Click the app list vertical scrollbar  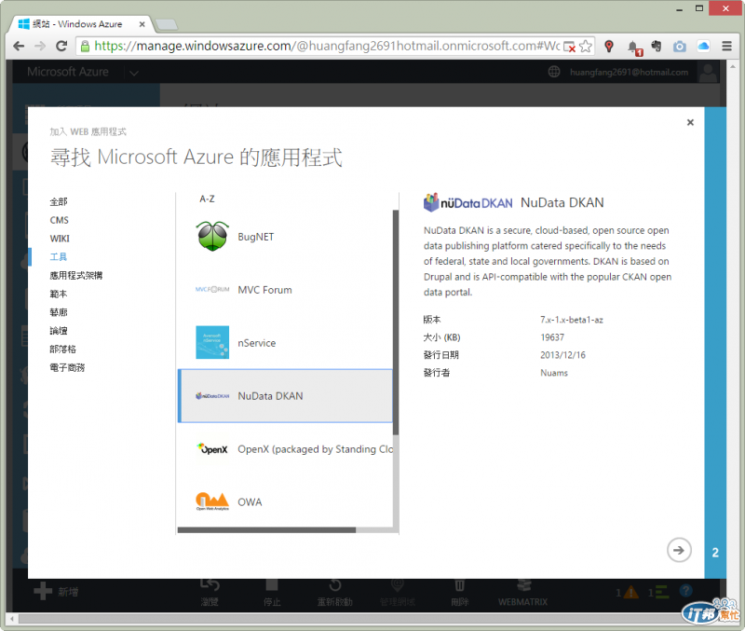(x=395, y=322)
